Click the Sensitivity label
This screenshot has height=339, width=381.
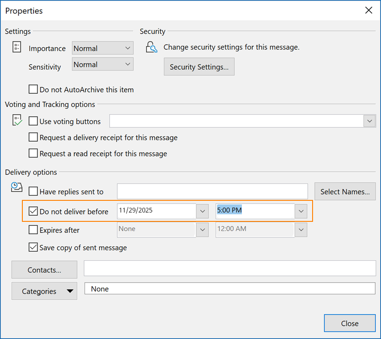[45, 67]
